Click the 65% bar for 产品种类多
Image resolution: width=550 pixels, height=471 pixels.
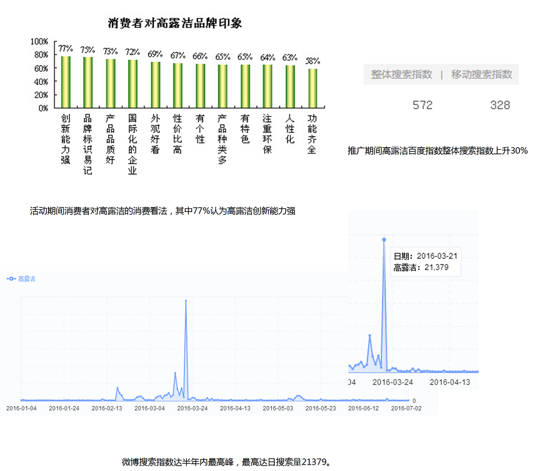pyautogui.click(x=222, y=86)
